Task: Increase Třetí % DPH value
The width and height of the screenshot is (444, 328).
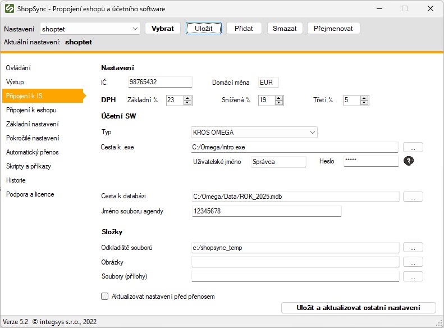Action: pyautogui.click(x=364, y=98)
